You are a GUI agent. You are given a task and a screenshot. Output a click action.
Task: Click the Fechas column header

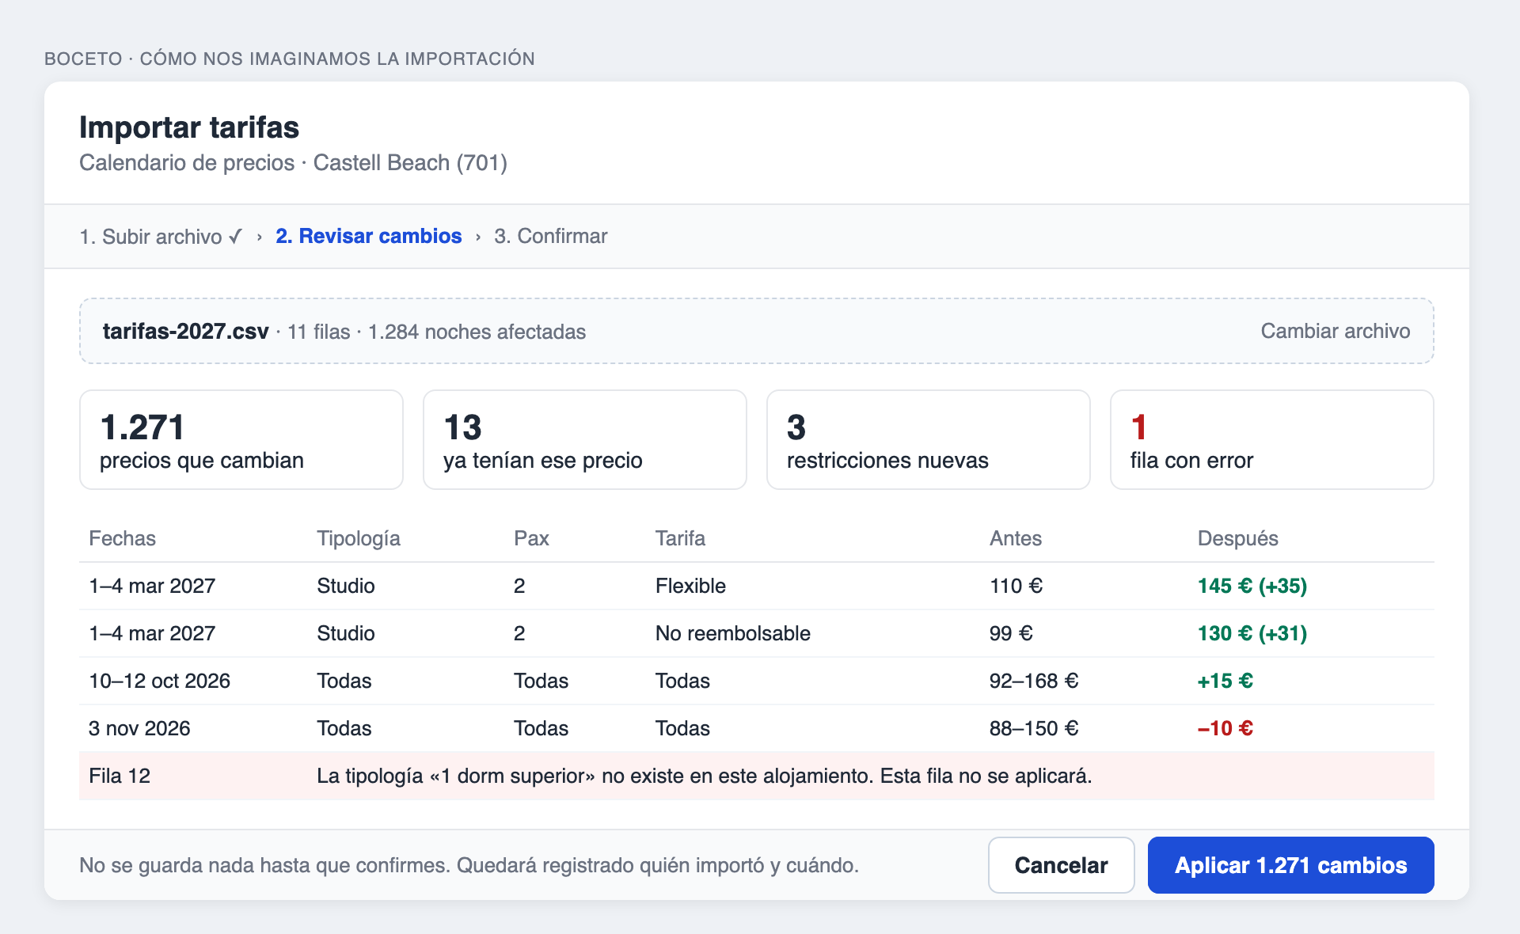pos(122,538)
